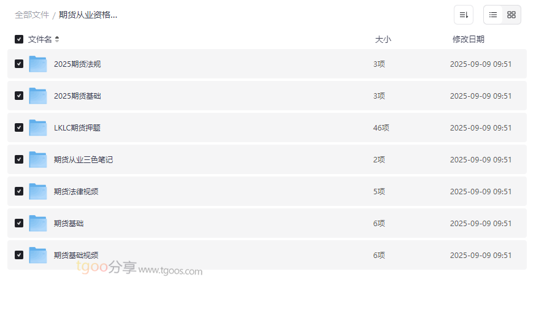The height and width of the screenshot is (315, 536).
Task: Go to 全部文件 breadcrumb
Action: [32, 15]
